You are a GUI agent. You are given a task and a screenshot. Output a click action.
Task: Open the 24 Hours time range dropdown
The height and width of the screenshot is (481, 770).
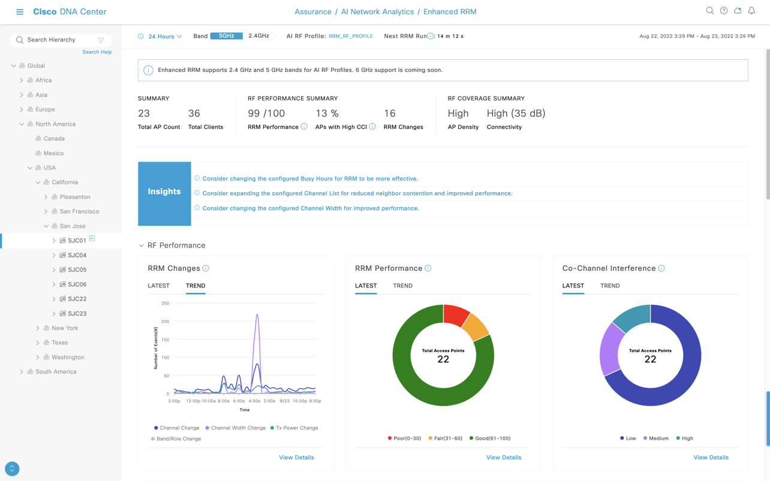tap(160, 36)
